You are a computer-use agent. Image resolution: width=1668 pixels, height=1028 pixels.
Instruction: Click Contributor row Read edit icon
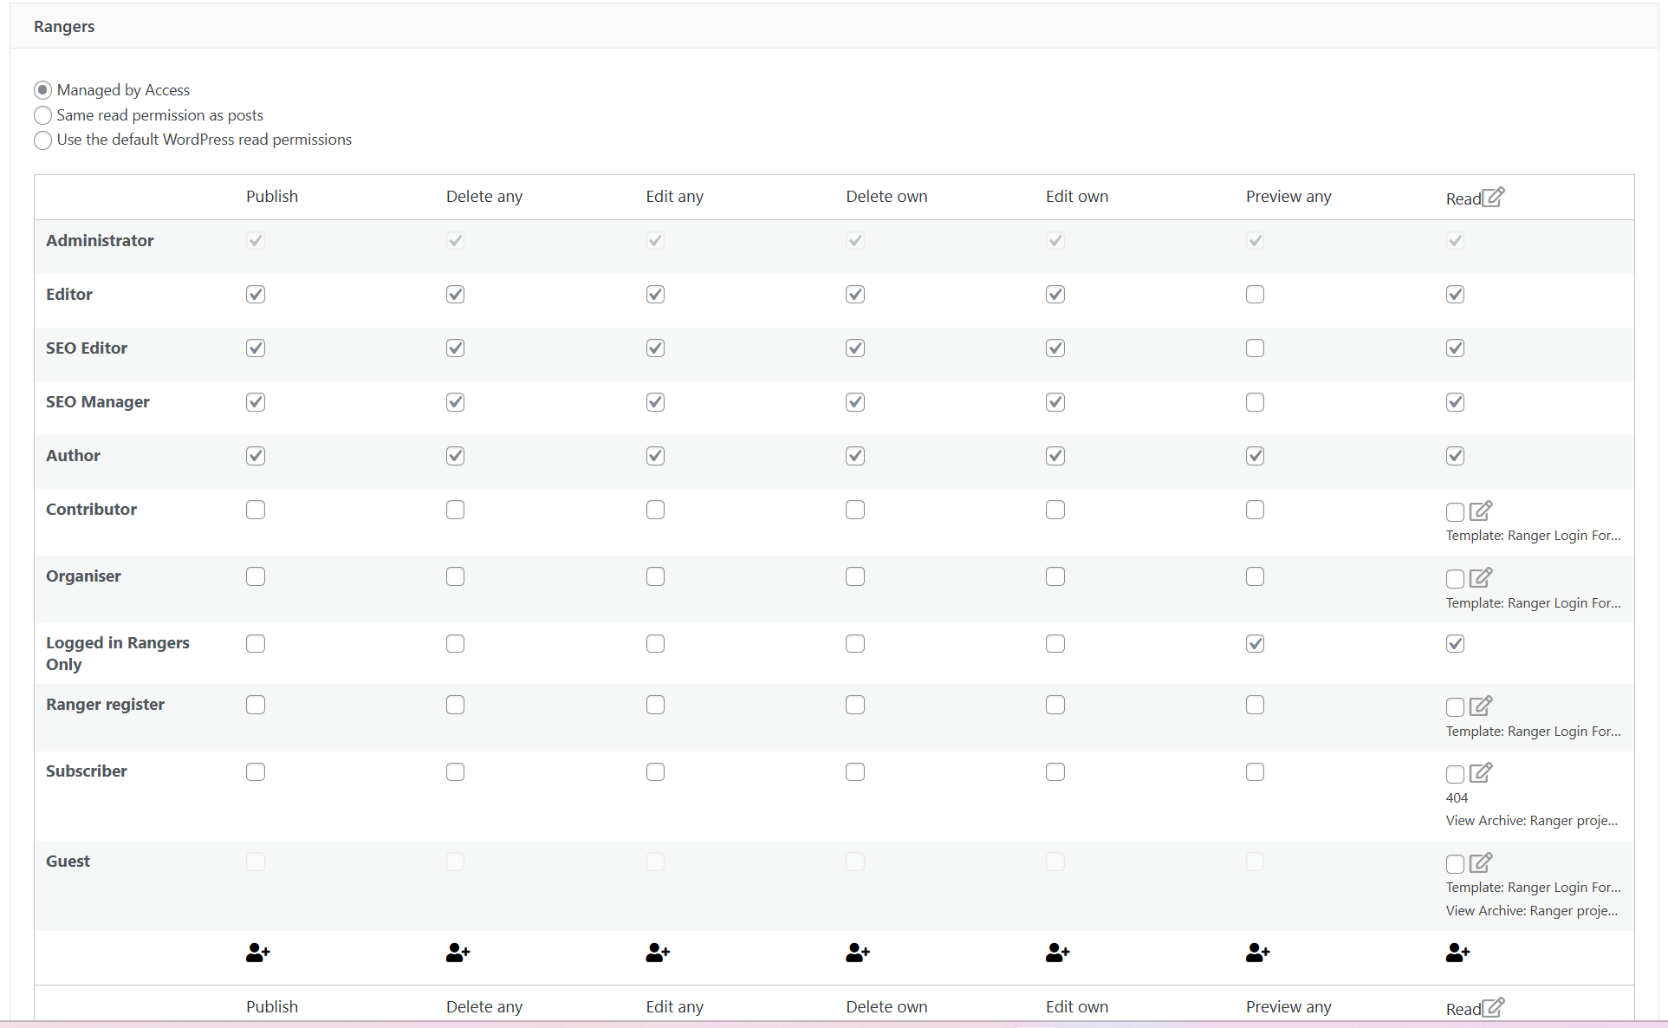pos(1481,511)
